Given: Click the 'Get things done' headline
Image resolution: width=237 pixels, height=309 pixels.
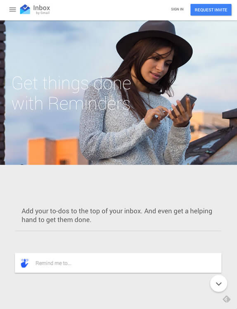Looking at the screenshot, I should pyautogui.click(x=71, y=83).
